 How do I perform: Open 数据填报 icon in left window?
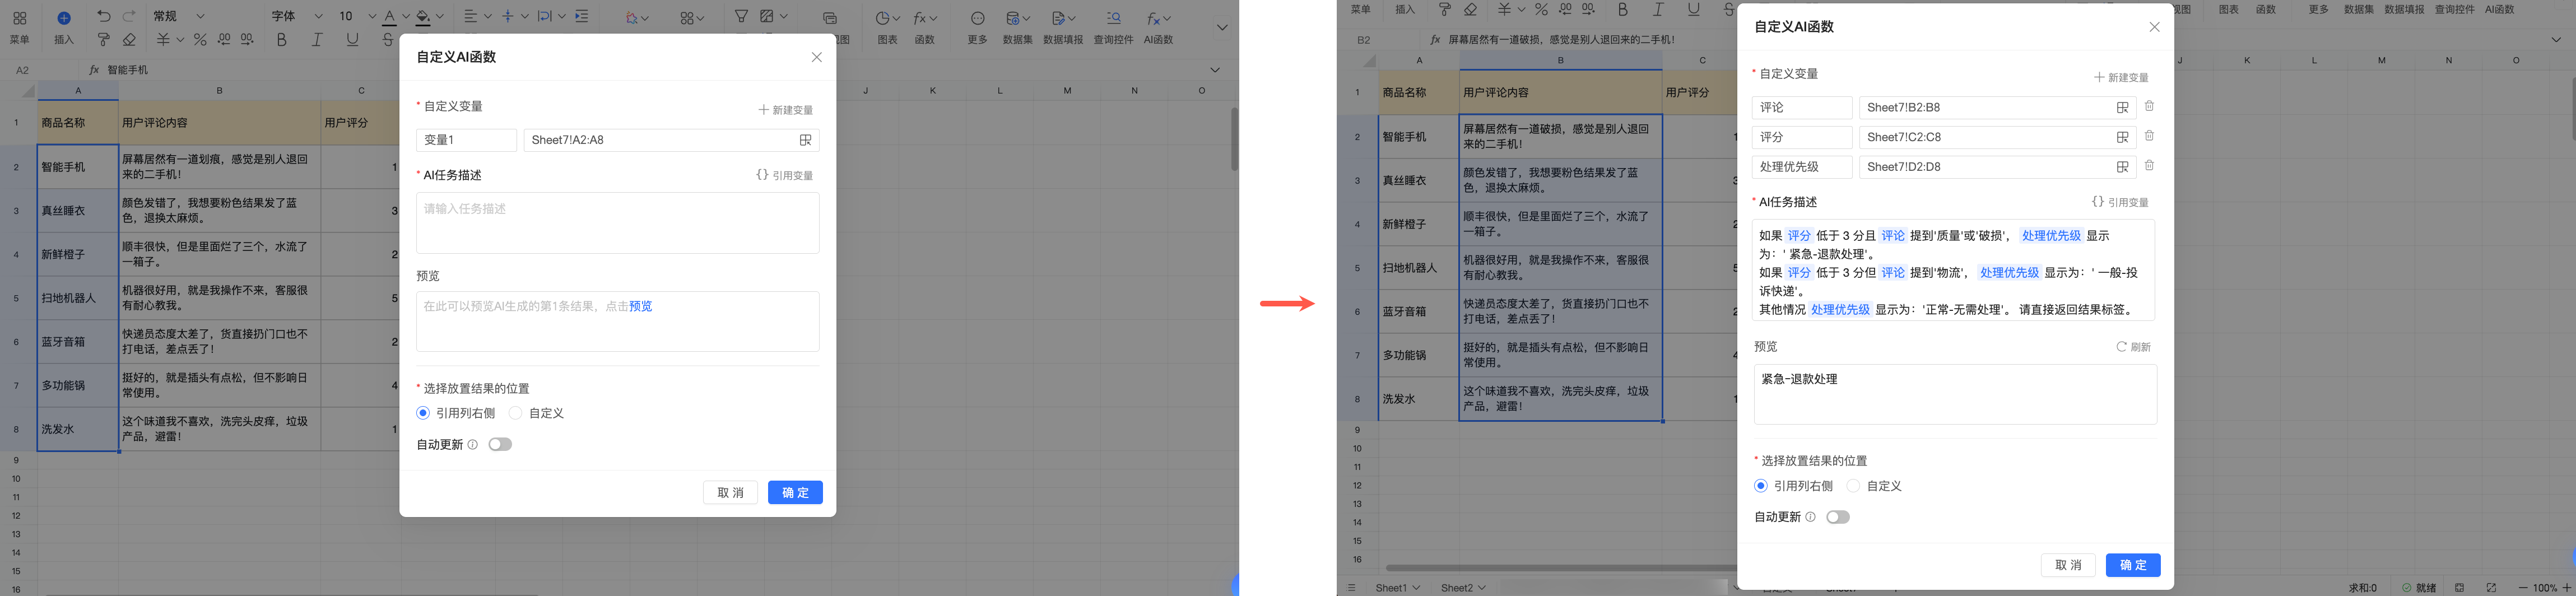pos(1058,18)
